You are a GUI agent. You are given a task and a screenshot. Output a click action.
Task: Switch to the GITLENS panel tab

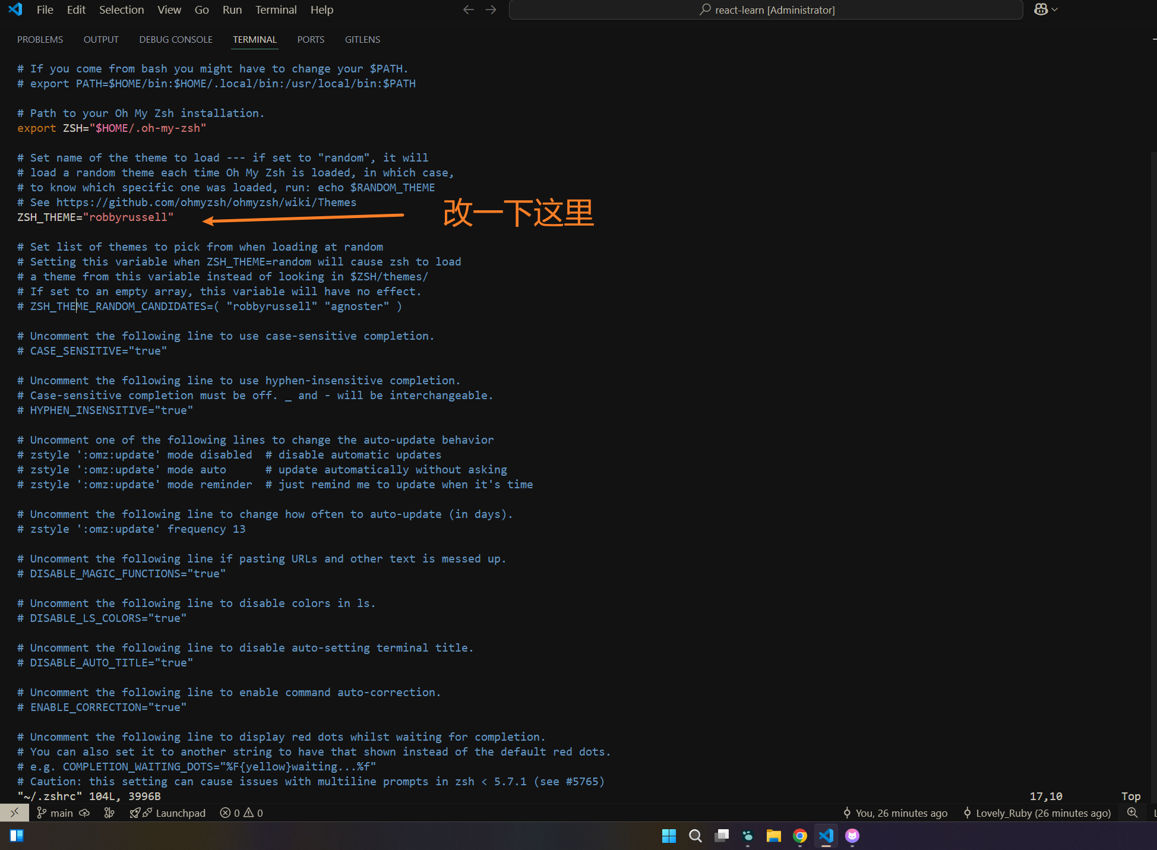[362, 39]
